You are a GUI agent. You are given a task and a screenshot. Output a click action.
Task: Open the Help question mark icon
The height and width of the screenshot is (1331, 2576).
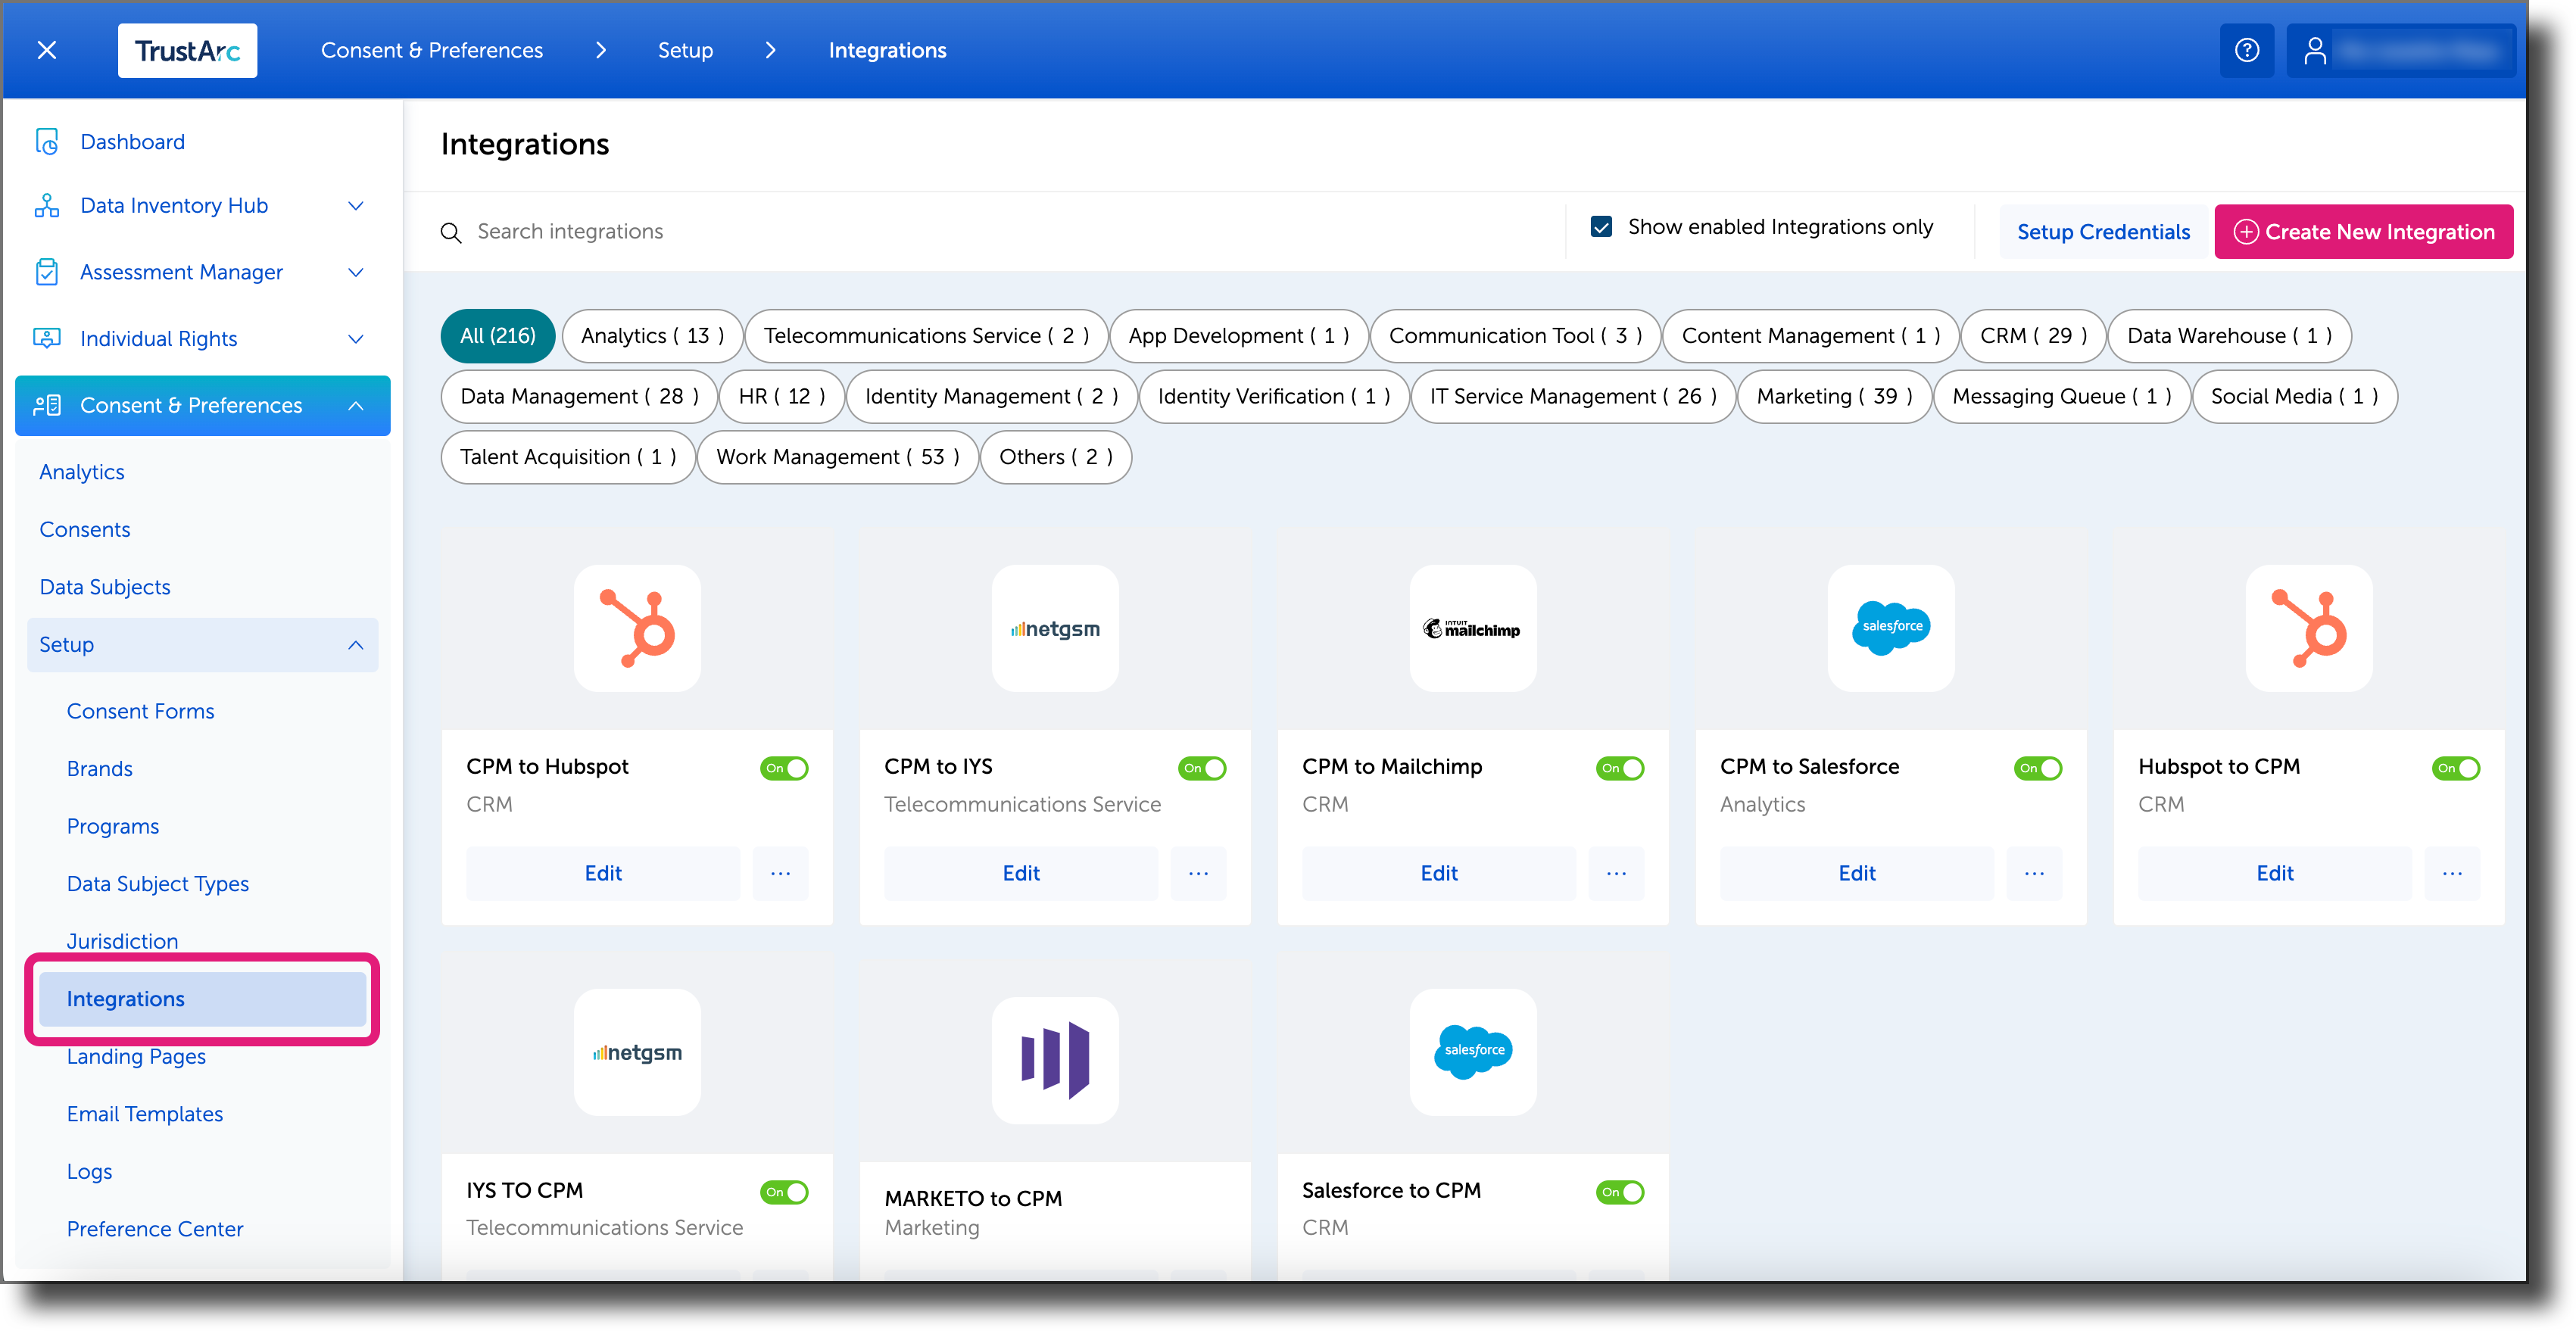(x=2247, y=50)
